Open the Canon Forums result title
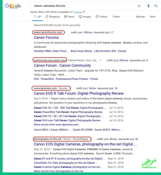Screen dimensions: 161x175 (46, 38)
